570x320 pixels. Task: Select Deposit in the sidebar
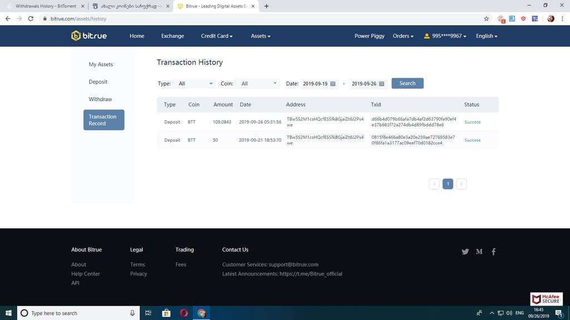[98, 82]
